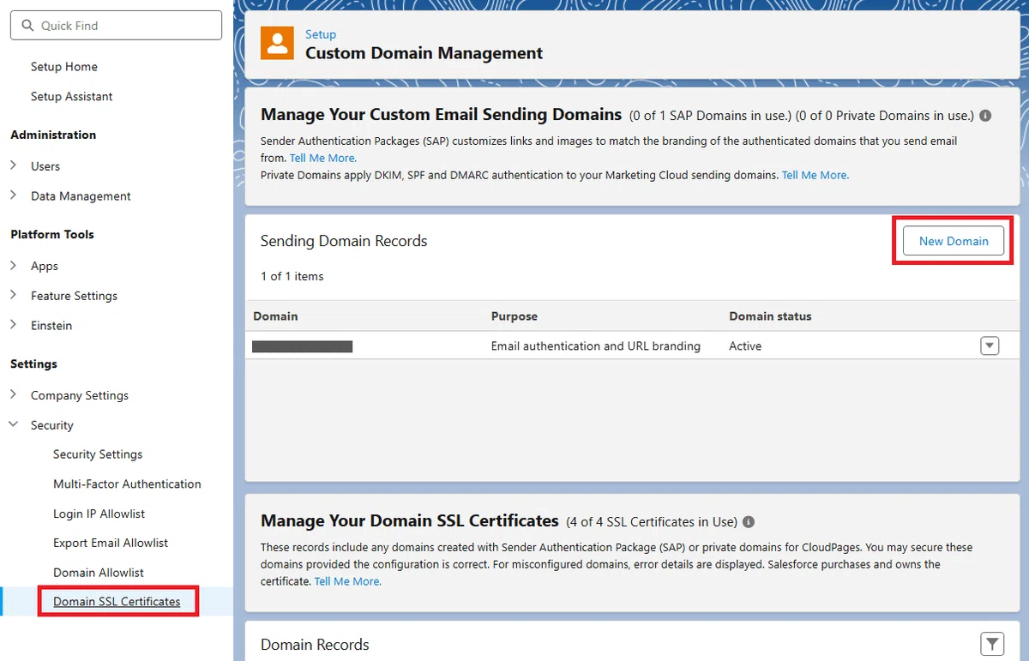Open Tell Me More link about SAP
This screenshot has height=661, width=1029.
click(x=323, y=158)
